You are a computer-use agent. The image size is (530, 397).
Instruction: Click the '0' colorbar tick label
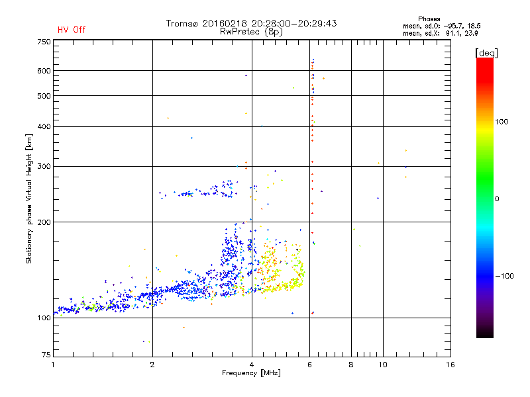coord(497,199)
